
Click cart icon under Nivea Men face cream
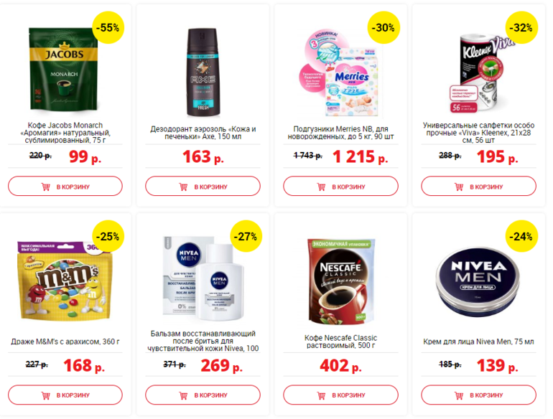[x=459, y=395]
